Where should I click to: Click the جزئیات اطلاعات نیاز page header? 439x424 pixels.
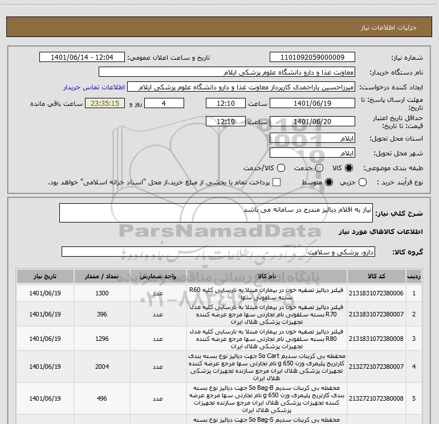coord(389,27)
